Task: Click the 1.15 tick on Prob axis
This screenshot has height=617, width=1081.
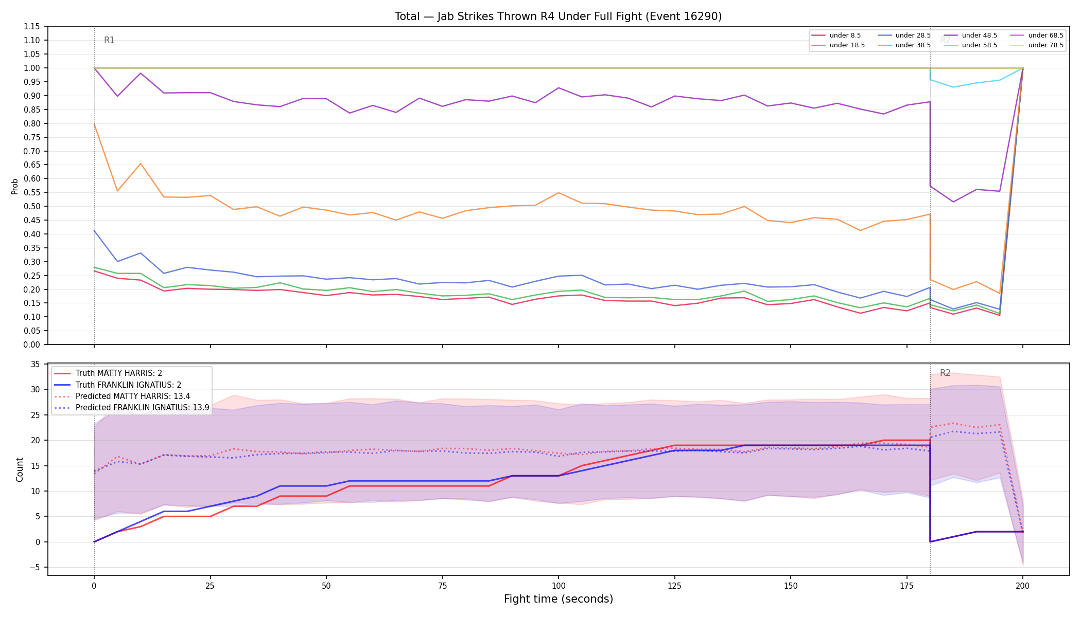Action: (x=32, y=27)
